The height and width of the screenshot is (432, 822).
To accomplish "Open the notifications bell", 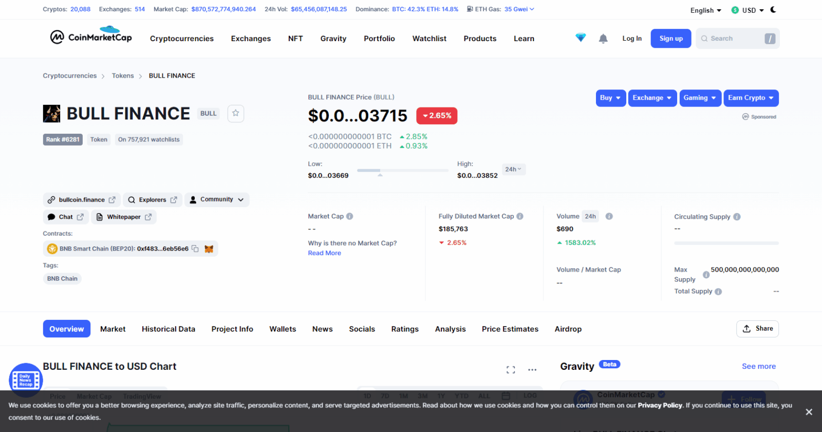I will click(603, 39).
